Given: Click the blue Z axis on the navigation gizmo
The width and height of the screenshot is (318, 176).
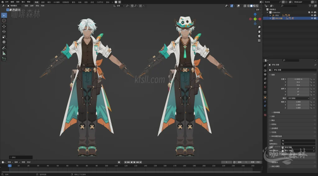Looking at the screenshot, I should [x=255, y=14].
